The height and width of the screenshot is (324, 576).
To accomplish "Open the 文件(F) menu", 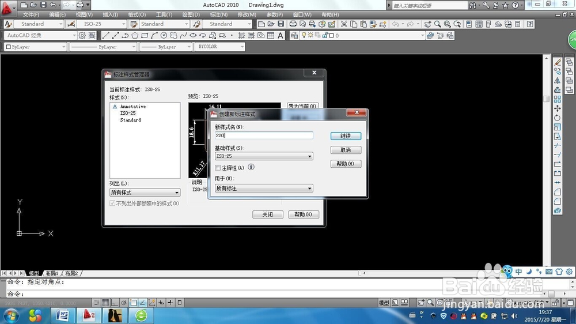I will pos(31,15).
